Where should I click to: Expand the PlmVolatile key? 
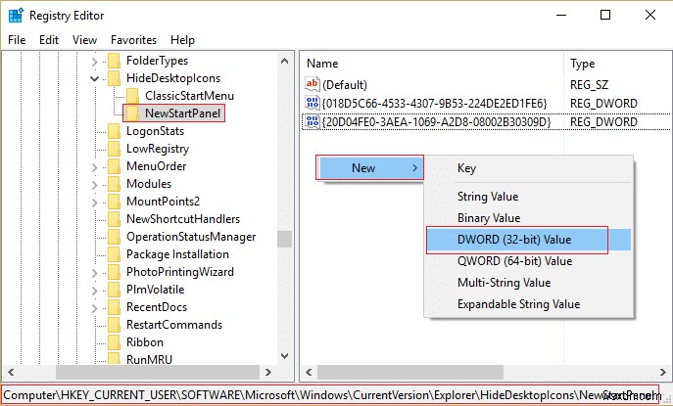(x=94, y=291)
